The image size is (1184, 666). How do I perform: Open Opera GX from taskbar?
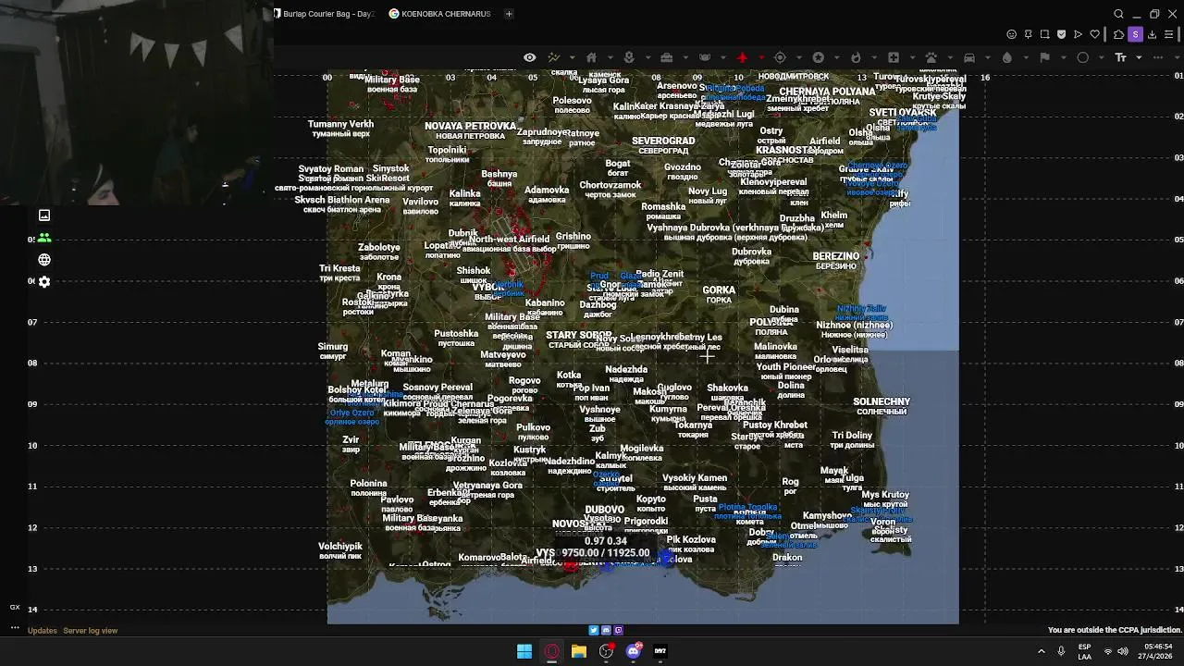[x=551, y=651]
